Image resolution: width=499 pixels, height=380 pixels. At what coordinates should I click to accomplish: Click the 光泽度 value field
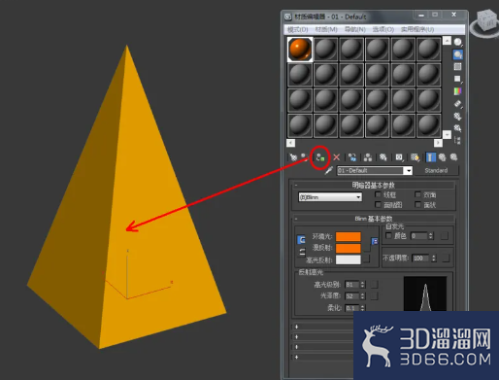(352, 295)
